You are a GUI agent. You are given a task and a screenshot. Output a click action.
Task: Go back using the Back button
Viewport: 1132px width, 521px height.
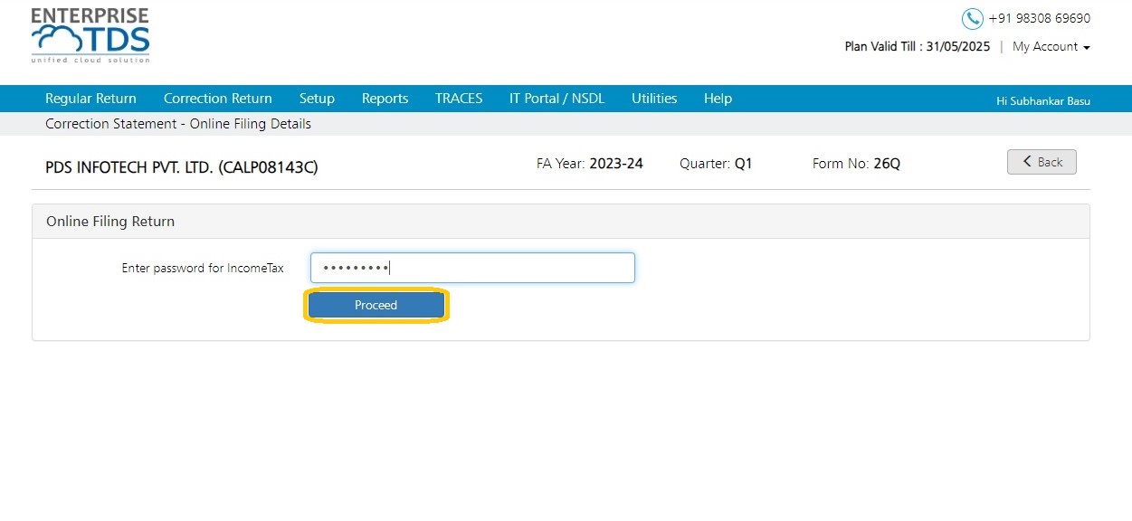[1042, 162]
